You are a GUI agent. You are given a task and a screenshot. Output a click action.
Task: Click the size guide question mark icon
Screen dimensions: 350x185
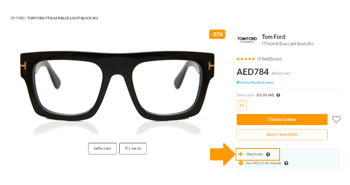[278, 95]
